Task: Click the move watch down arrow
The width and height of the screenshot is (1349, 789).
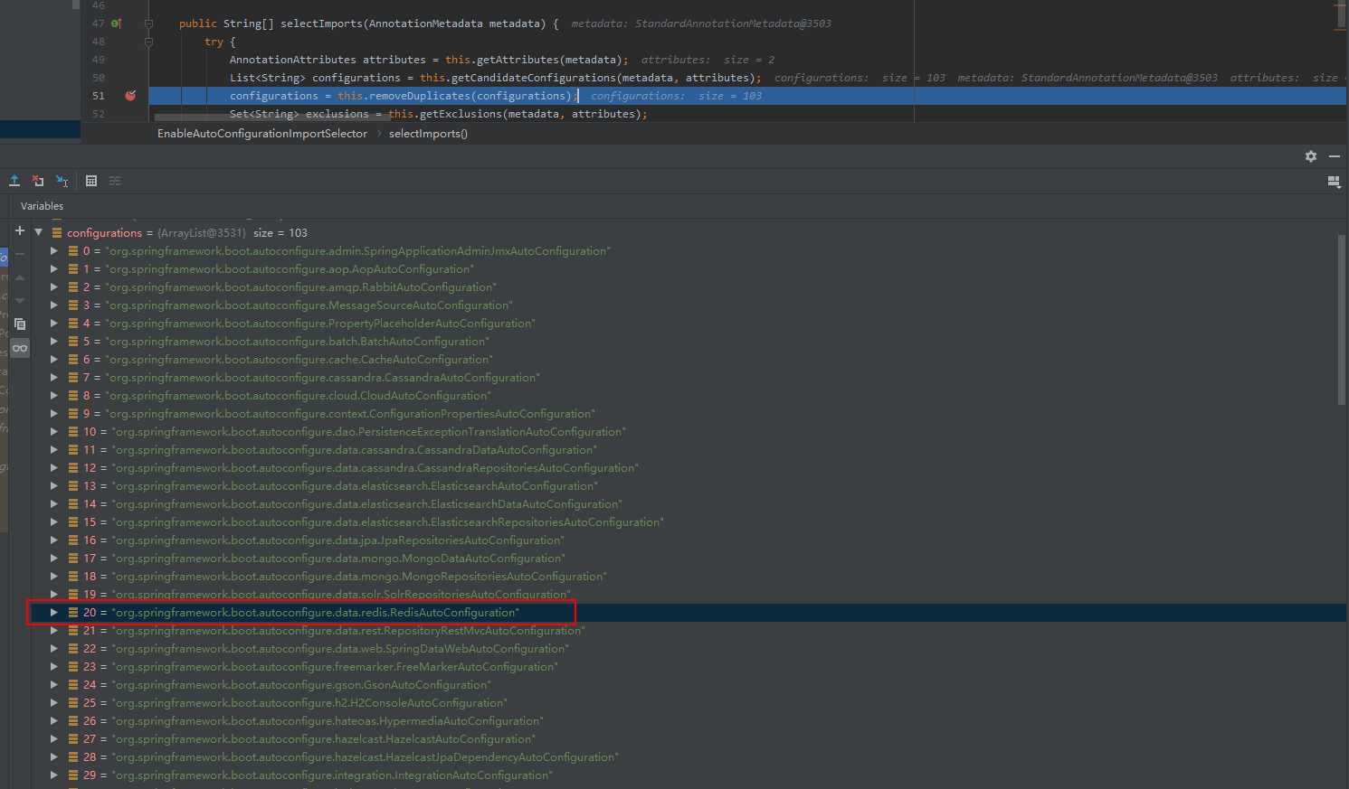Action: [20, 300]
